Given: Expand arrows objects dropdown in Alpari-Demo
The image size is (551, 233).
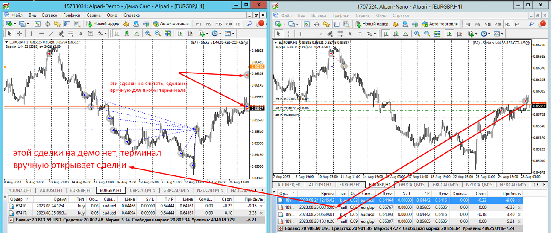Looking at the screenshot, I should (106, 34).
